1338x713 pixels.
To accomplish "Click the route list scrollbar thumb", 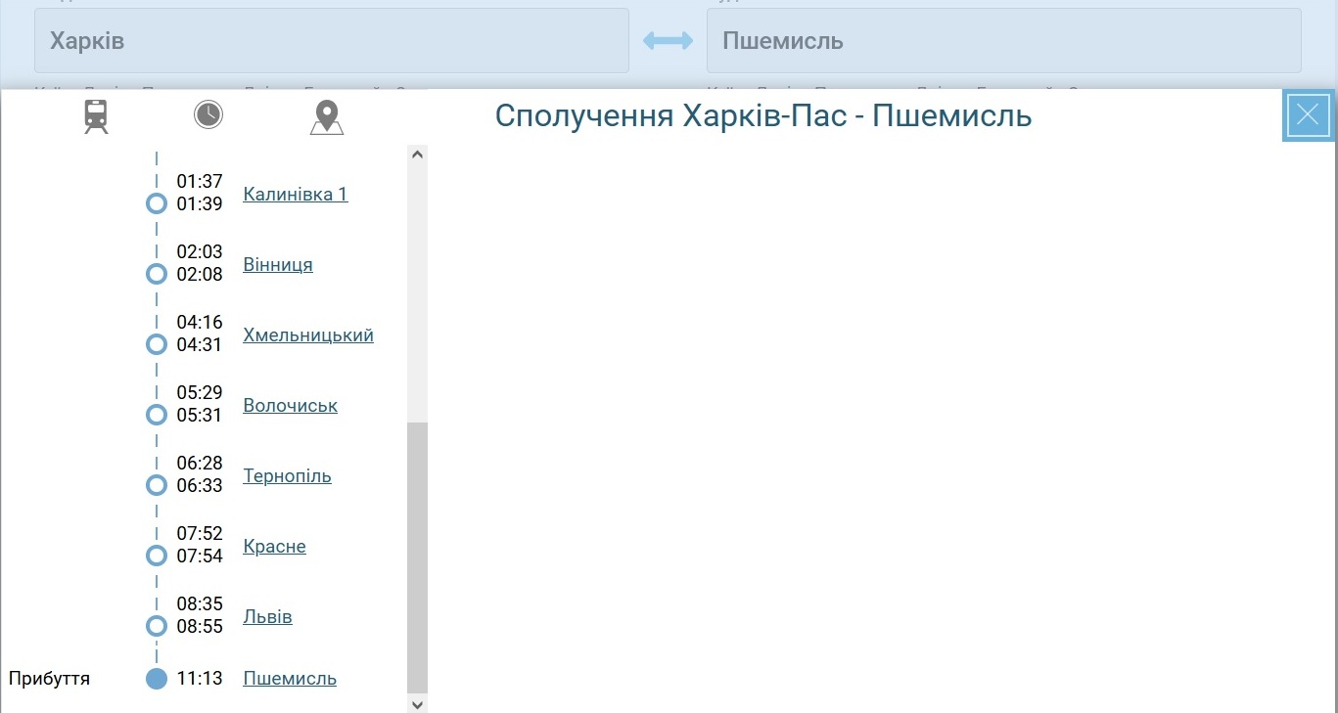I will click(x=417, y=557).
